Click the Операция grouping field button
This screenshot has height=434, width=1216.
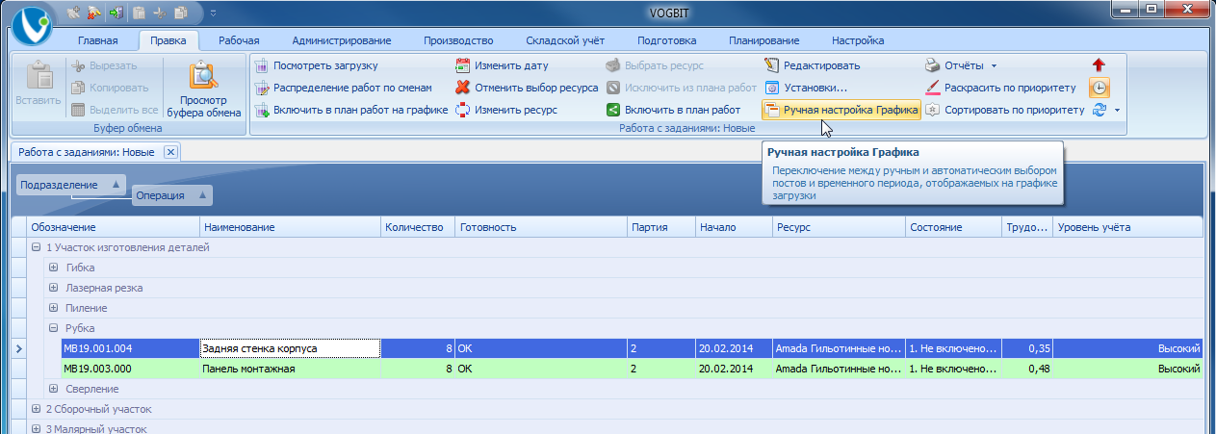point(171,195)
